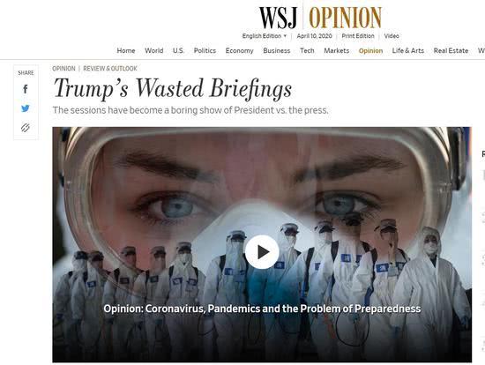Open the Print Edition link

(358, 36)
